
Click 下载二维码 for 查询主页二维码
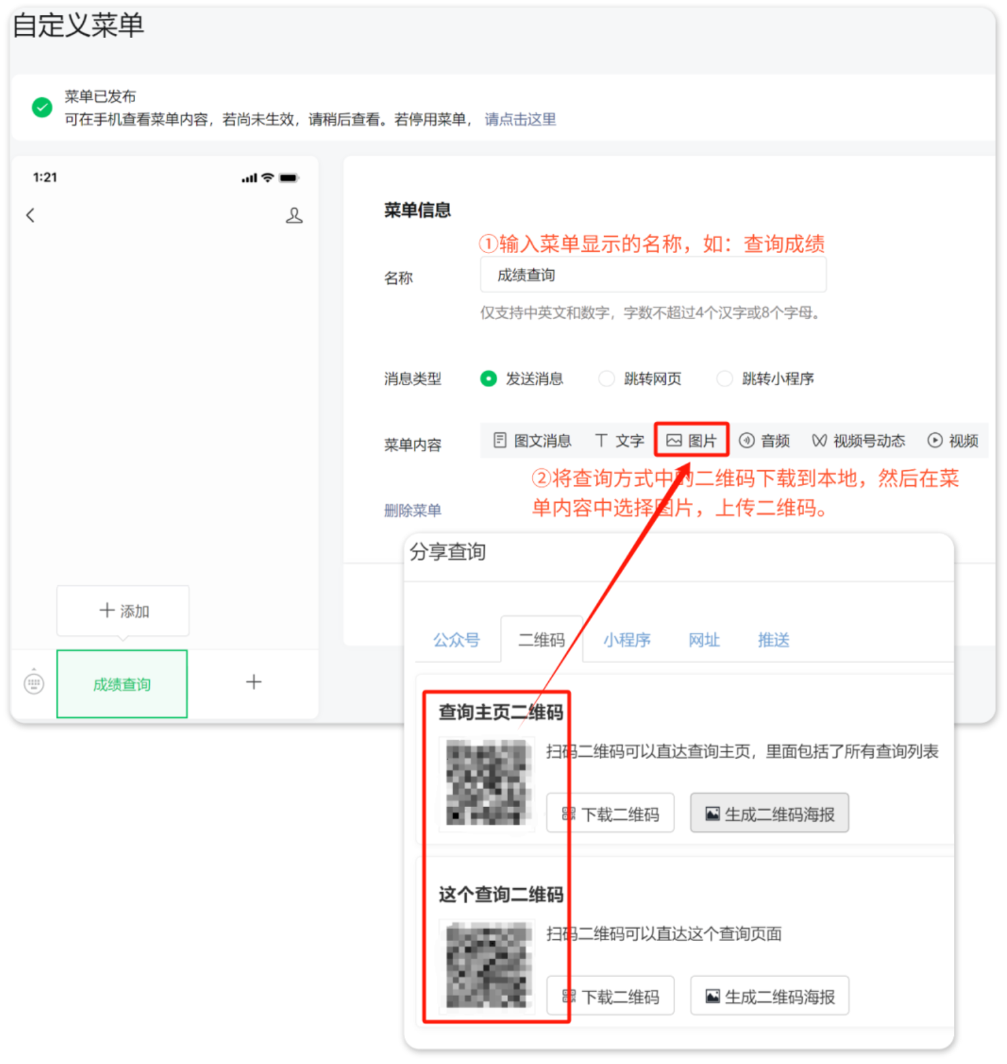tap(610, 814)
